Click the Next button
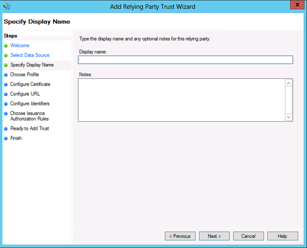The height and width of the screenshot is (248, 307). click(x=214, y=236)
